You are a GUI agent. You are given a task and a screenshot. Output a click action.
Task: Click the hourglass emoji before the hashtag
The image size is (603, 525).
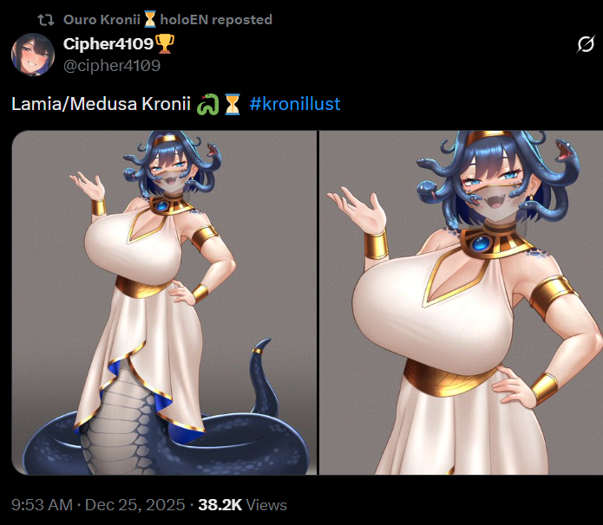tap(233, 105)
